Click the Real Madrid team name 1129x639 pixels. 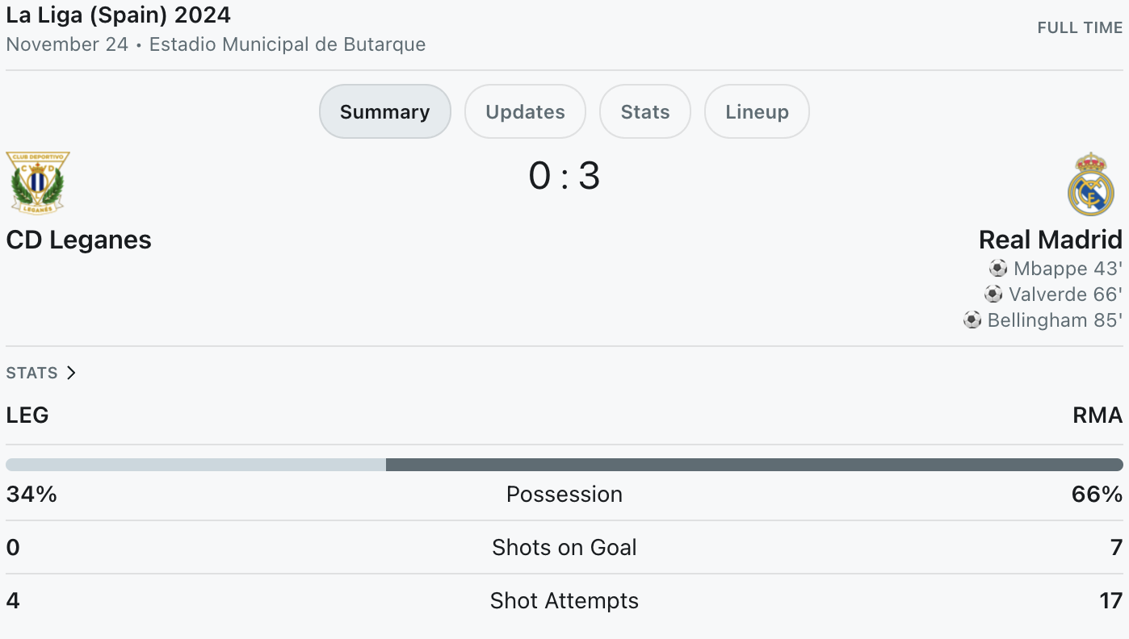(1051, 240)
